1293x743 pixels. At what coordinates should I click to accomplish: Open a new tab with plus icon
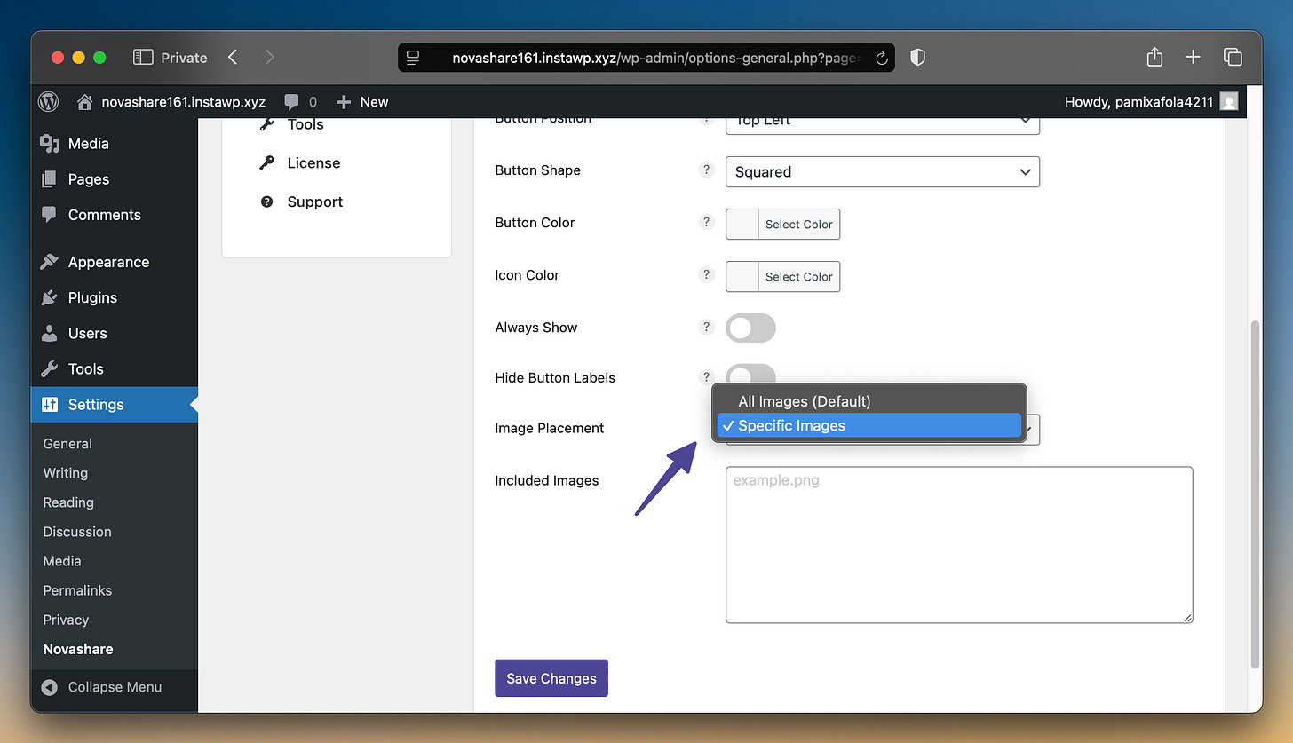(x=1193, y=58)
